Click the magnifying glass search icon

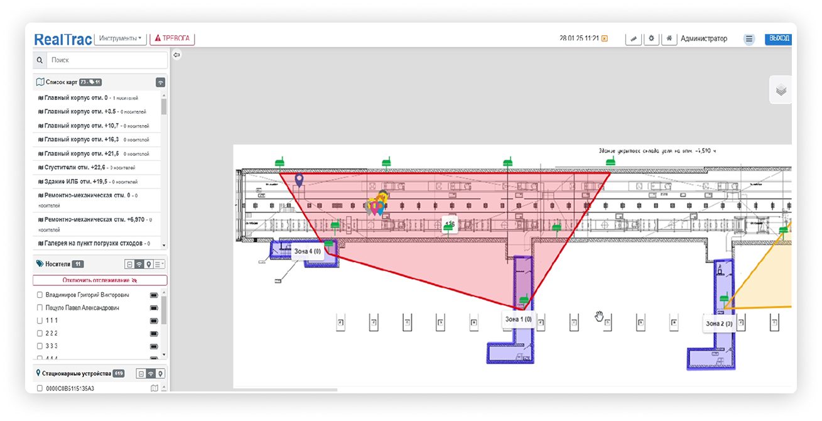tap(40, 60)
